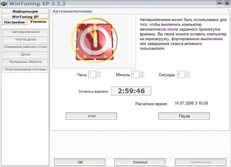Open the Диски utility
The height and width of the screenshot is (167, 231).
[x=25, y=54]
